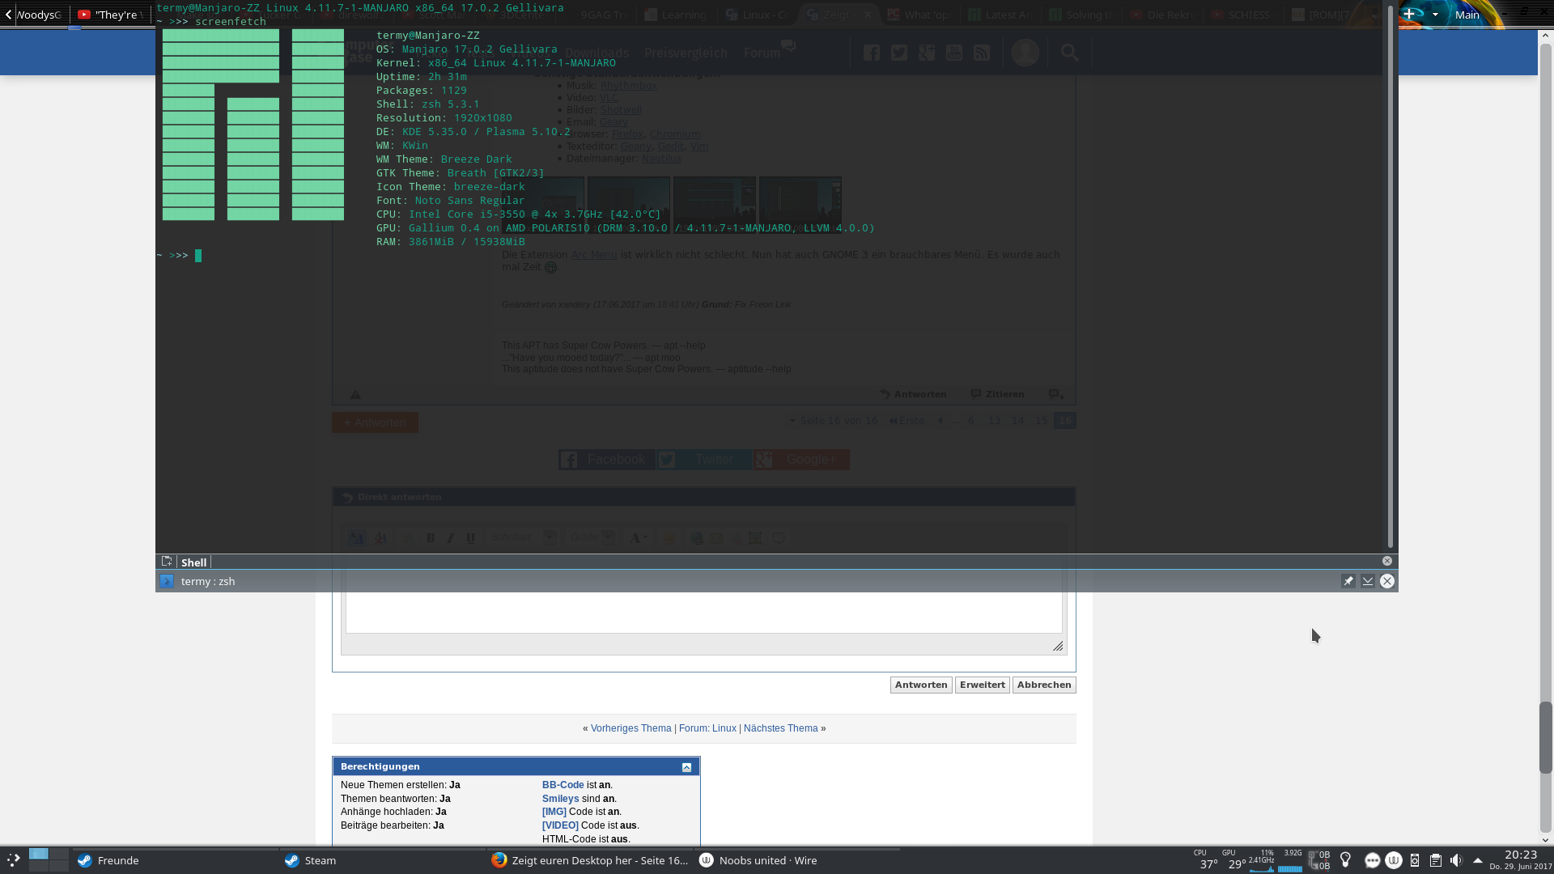Viewport: 1554px width, 874px height.
Task: Click the Antworten submit button
Action: [921, 685]
